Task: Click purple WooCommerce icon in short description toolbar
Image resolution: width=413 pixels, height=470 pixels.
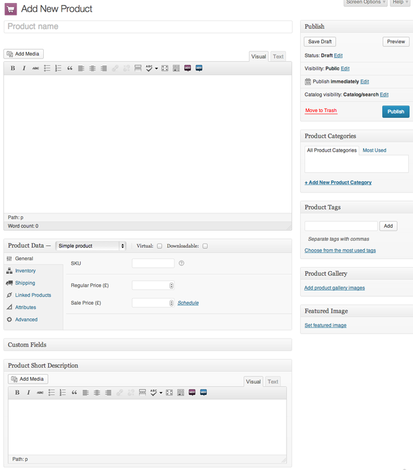Action: click(x=192, y=392)
